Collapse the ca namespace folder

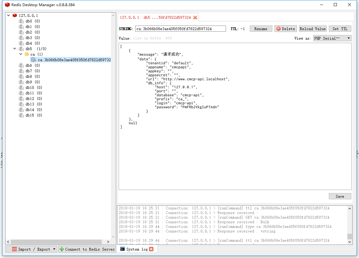21,54
